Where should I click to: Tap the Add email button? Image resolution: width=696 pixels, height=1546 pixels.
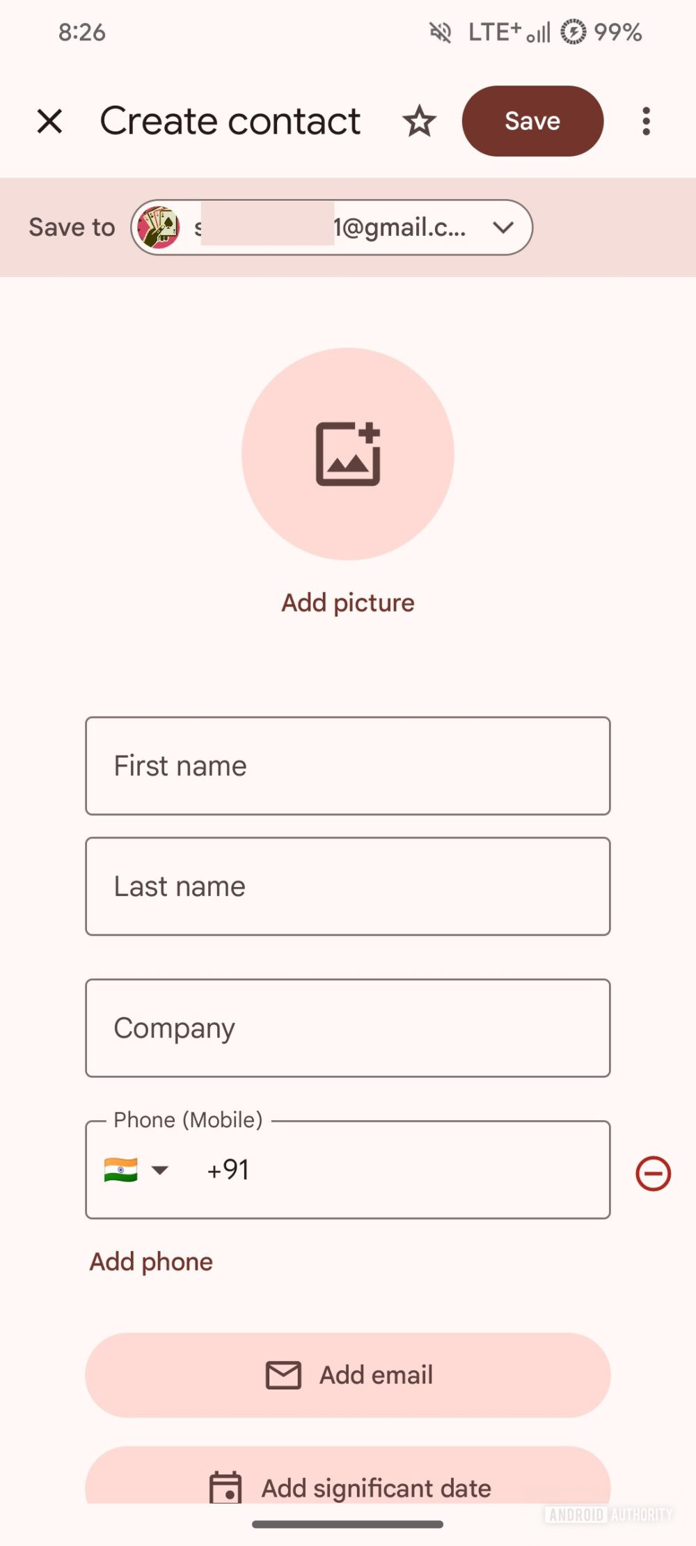click(348, 1375)
